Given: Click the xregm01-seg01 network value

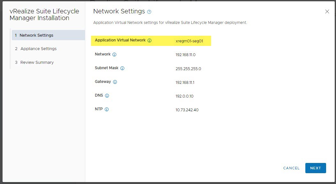Looking at the screenshot, I should coord(189,41).
